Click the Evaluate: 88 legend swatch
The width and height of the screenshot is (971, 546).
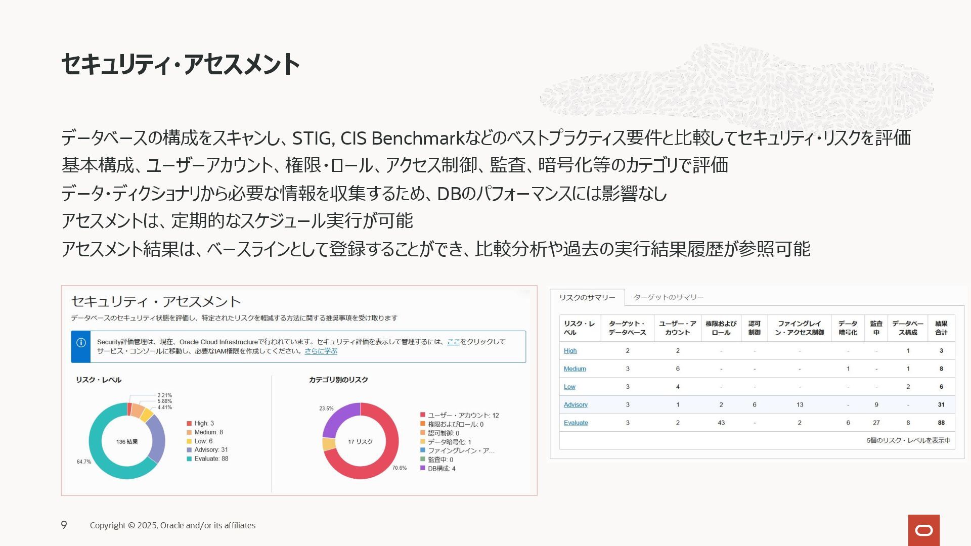point(189,459)
